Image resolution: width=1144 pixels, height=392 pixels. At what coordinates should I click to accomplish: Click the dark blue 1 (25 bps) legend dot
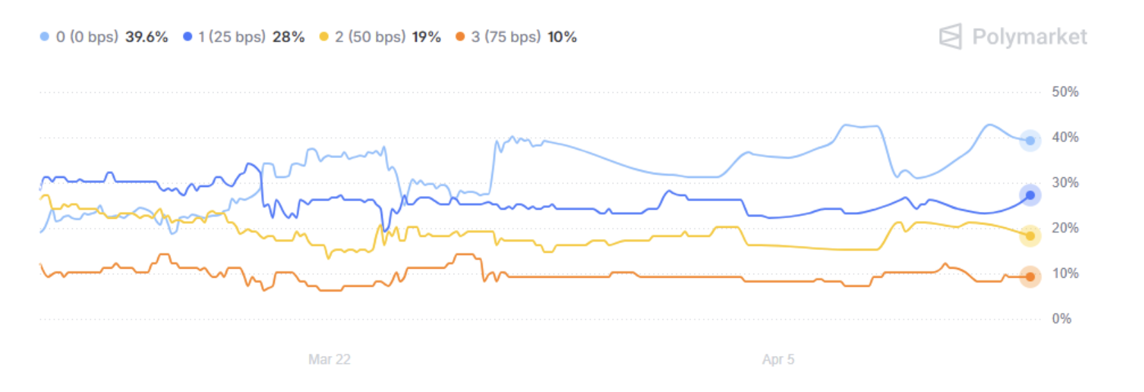coord(187,37)
